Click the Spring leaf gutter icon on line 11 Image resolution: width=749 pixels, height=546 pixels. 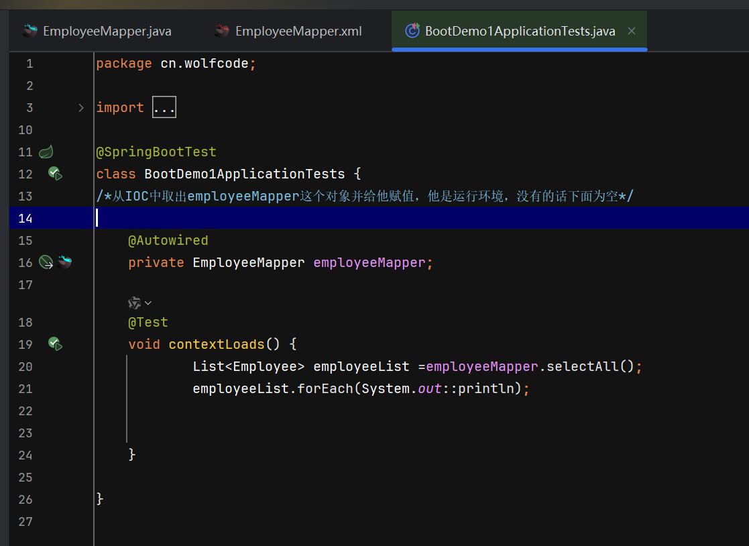click(x=46, y=152)
